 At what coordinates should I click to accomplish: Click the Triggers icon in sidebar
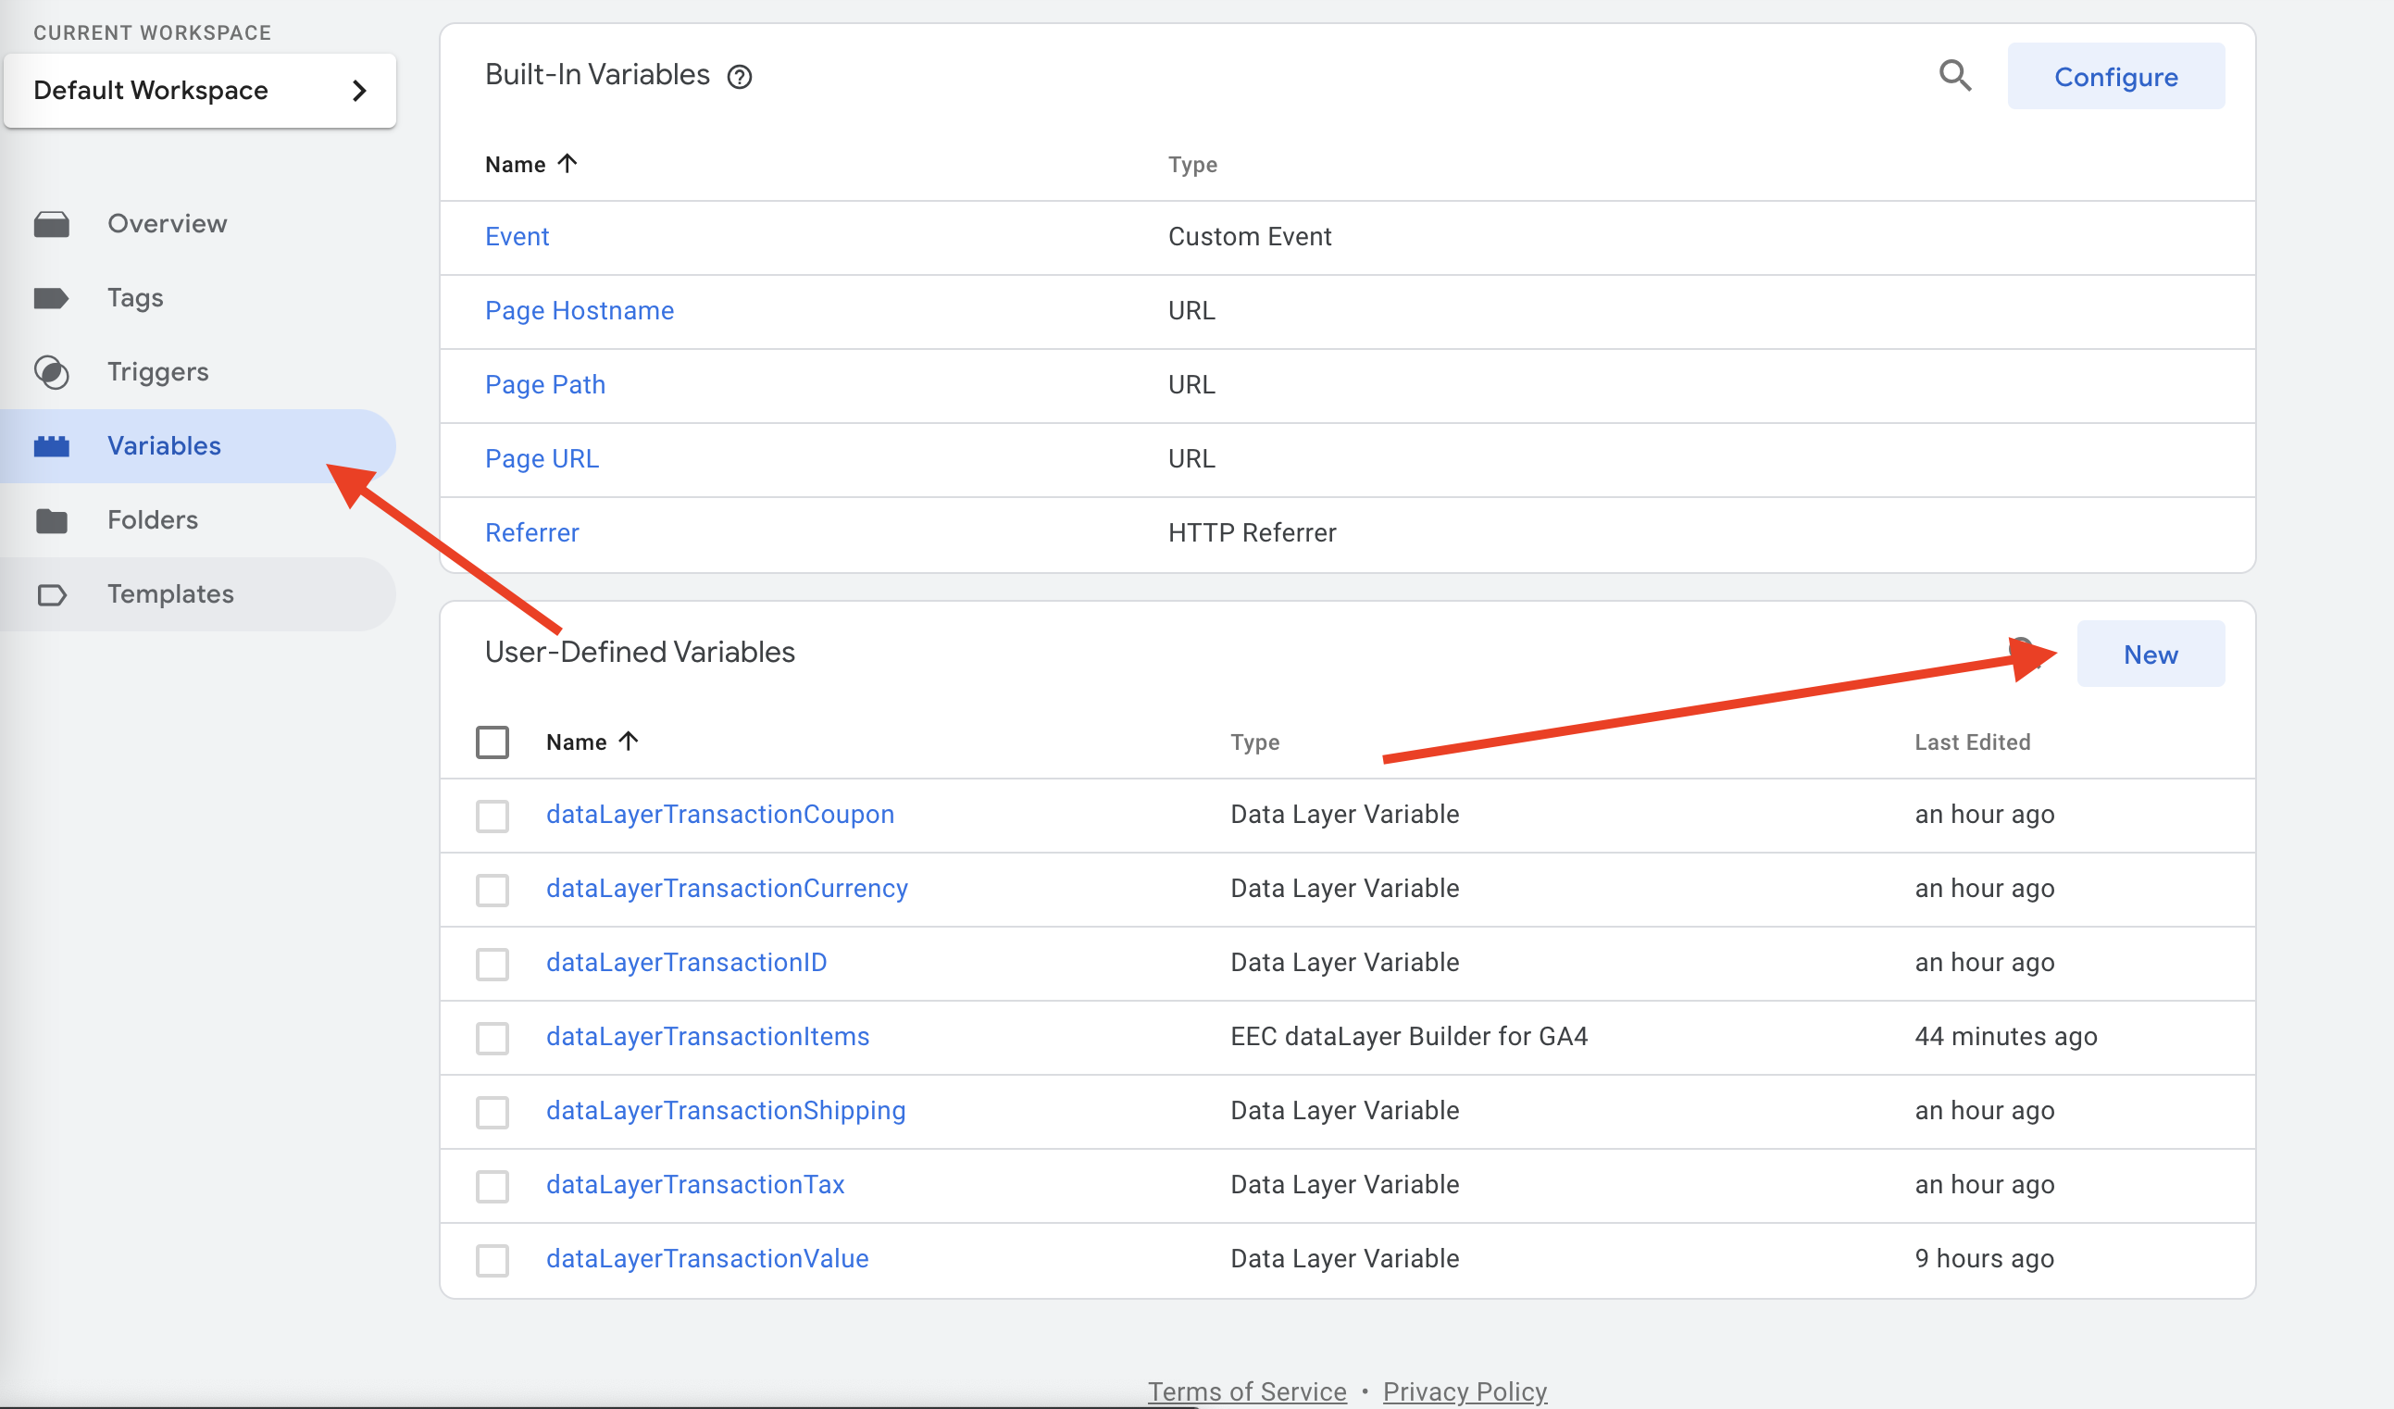tap(51, 372)
